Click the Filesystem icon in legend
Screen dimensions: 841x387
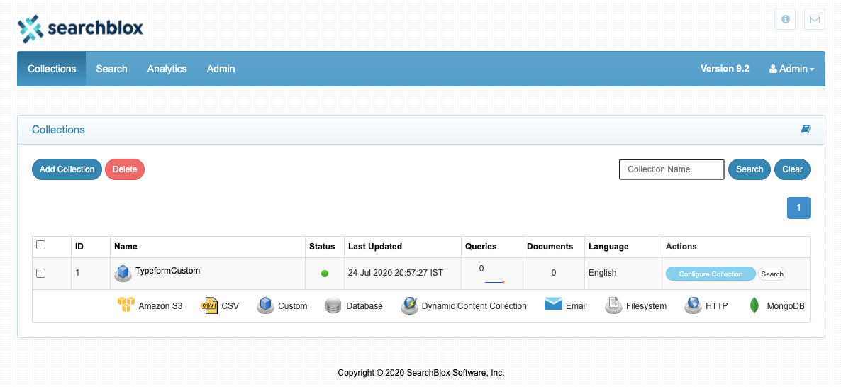point(613,305)
